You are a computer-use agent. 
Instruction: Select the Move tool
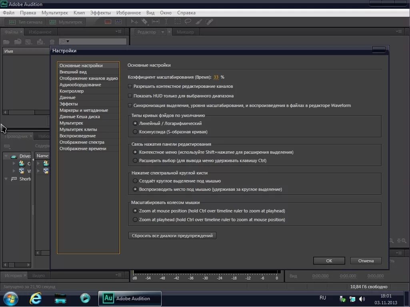click(x=134, y=22)
